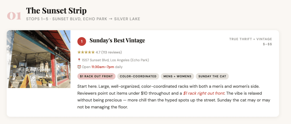Click the Stops 1–5 Sunset Blvd subtitle
The width and height of the screenshot is (291, 124).
pos(83,19)
